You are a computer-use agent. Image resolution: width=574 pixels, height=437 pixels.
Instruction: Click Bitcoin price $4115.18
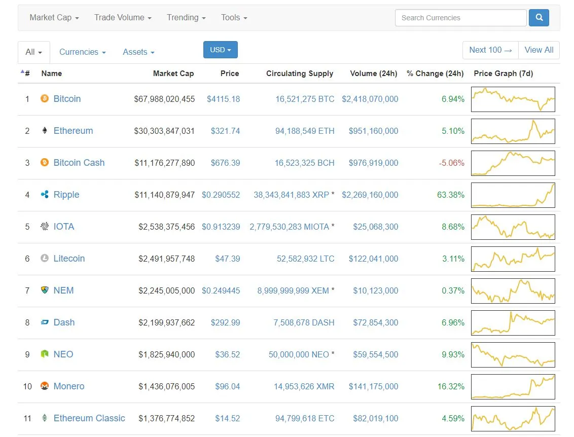[223, 99]
